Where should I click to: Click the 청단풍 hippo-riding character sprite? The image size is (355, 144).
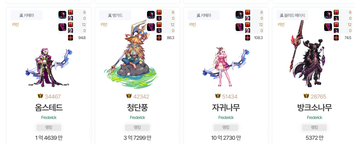click(131, 54)
